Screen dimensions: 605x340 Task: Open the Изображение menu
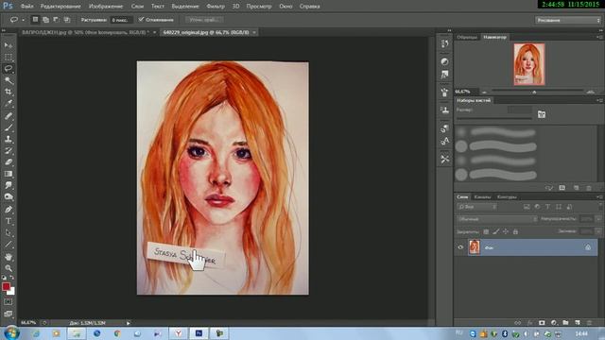(x=106, y=7)
